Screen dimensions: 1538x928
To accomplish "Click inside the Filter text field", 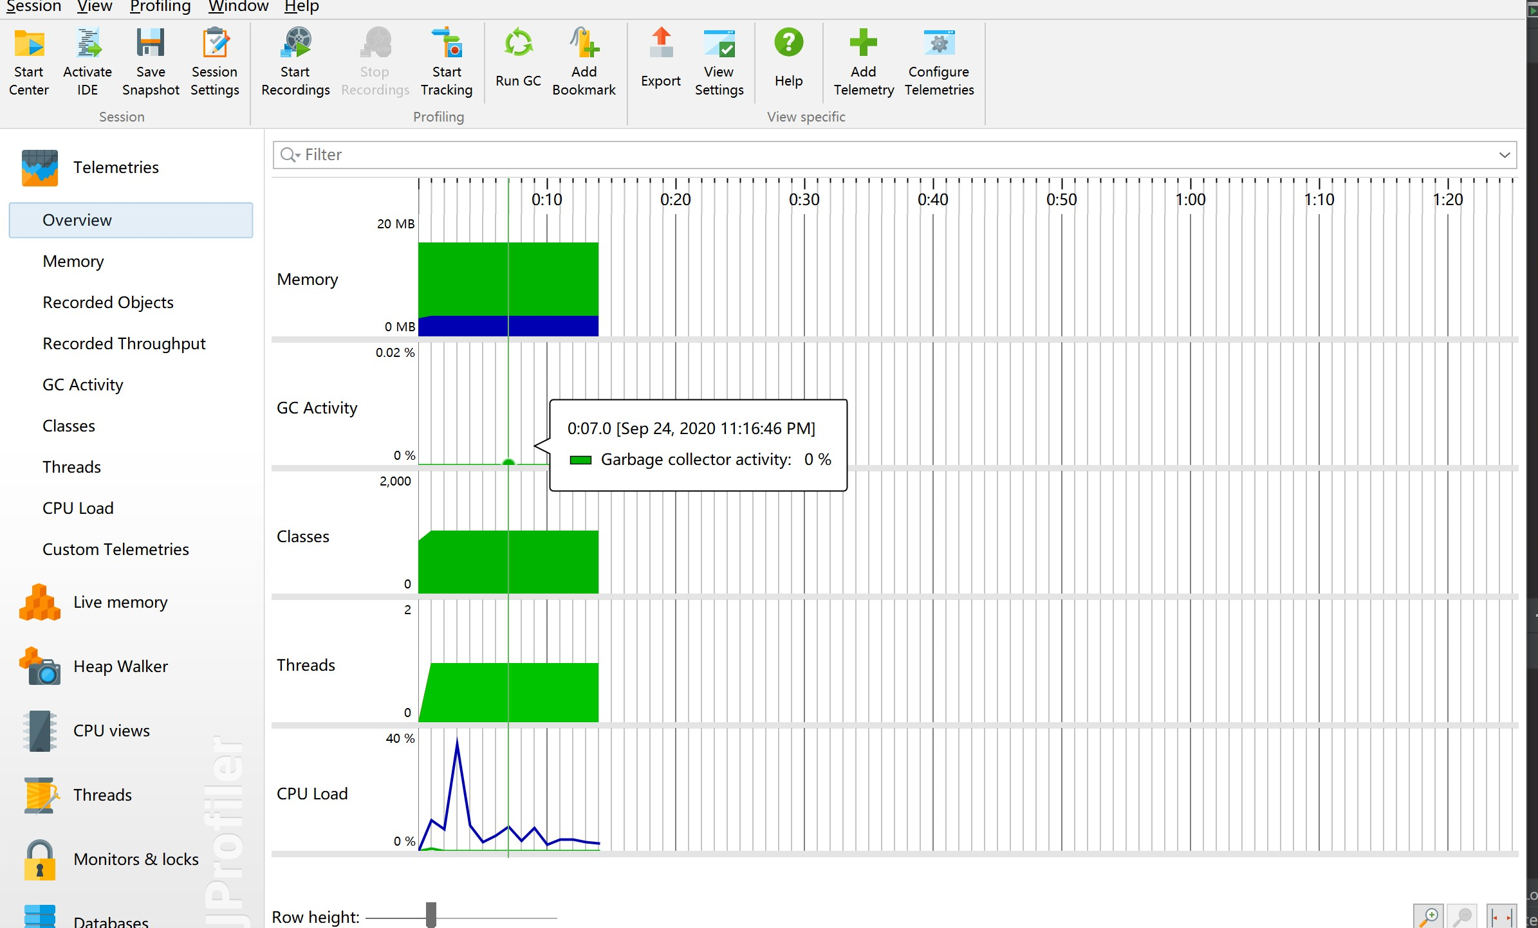I will point(837,155).
